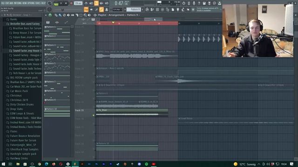
Task: Open the browser toggle icon in toolbar
Action: click(168, 9)
